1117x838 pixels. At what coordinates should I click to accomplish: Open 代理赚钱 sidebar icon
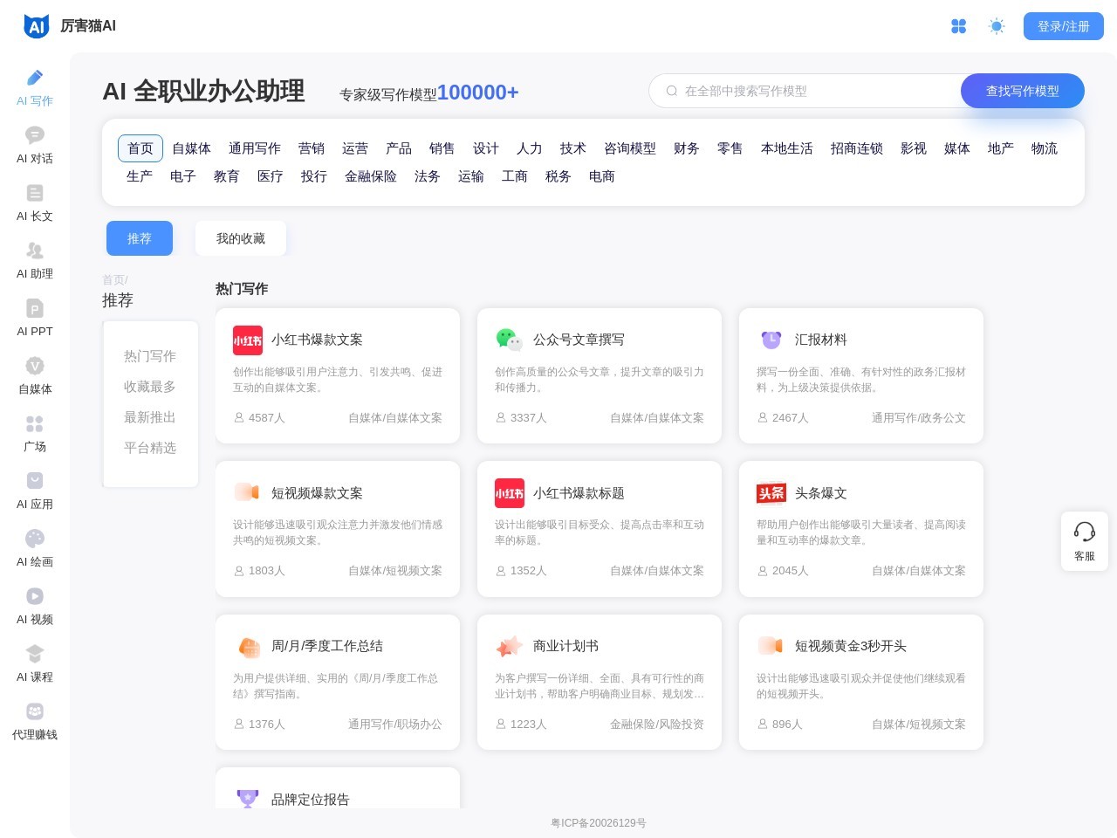pos(35,711)
